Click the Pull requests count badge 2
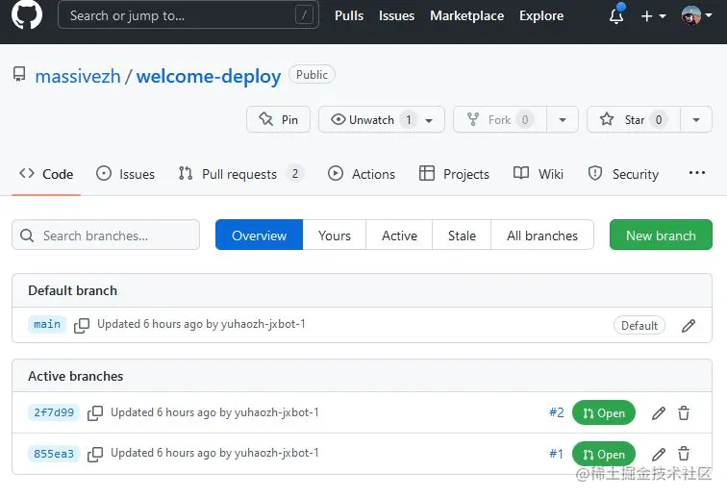The image size is (727, 497). click(x=295, y=174)
